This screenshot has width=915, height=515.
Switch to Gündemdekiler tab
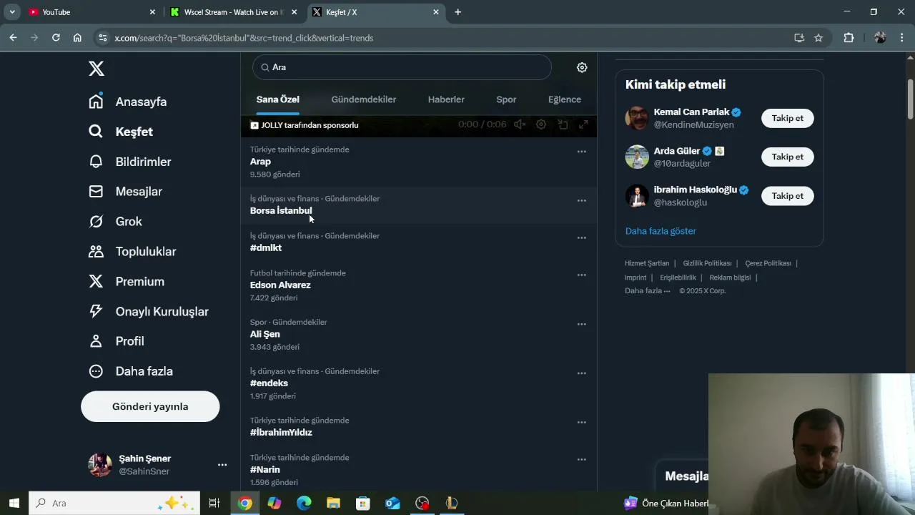[363, 99]
